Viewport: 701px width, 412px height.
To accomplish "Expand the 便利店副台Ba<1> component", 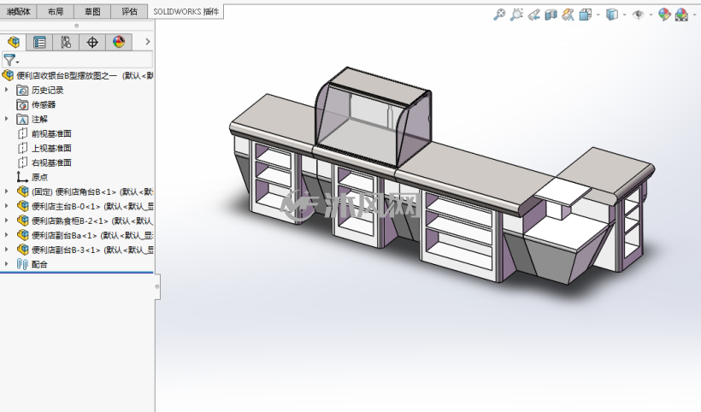I will (6, 234).
